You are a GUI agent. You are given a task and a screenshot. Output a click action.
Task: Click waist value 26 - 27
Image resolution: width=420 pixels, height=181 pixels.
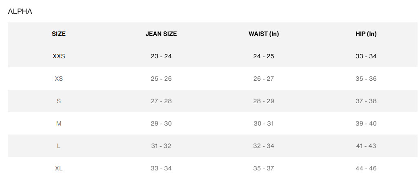coord(264,79)
